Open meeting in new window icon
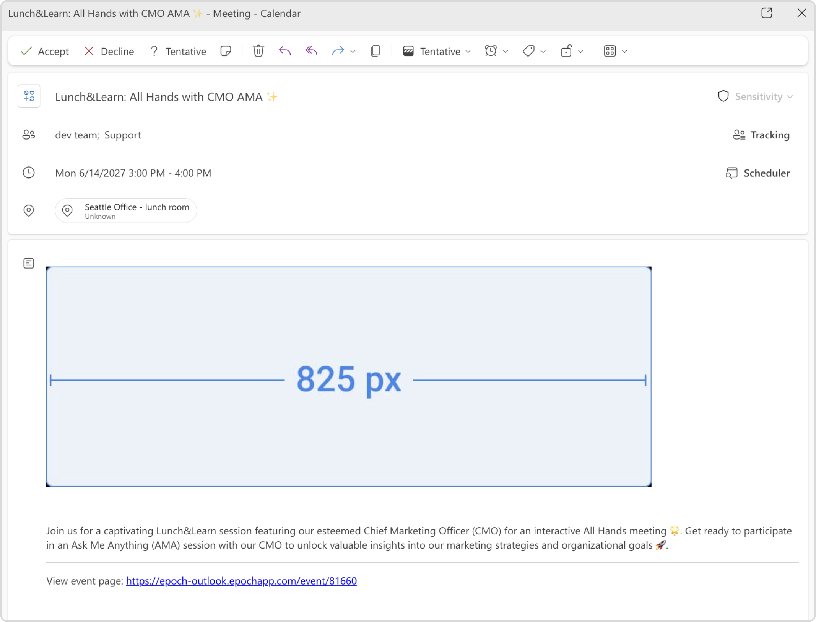 (x=767, y=13)
